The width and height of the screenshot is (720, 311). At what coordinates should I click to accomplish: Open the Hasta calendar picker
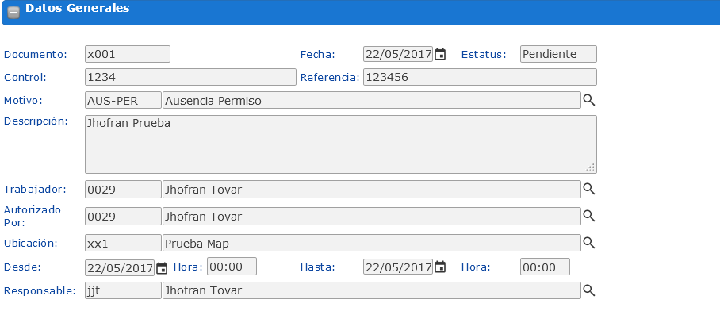[x=440, y=267]
